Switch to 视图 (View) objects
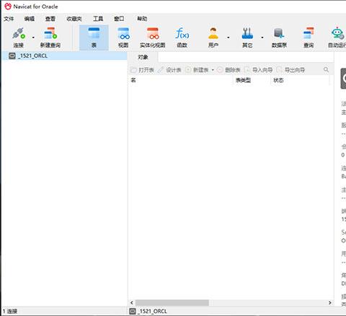This screenshot has width=346, height=316. (x=123, y=38)
